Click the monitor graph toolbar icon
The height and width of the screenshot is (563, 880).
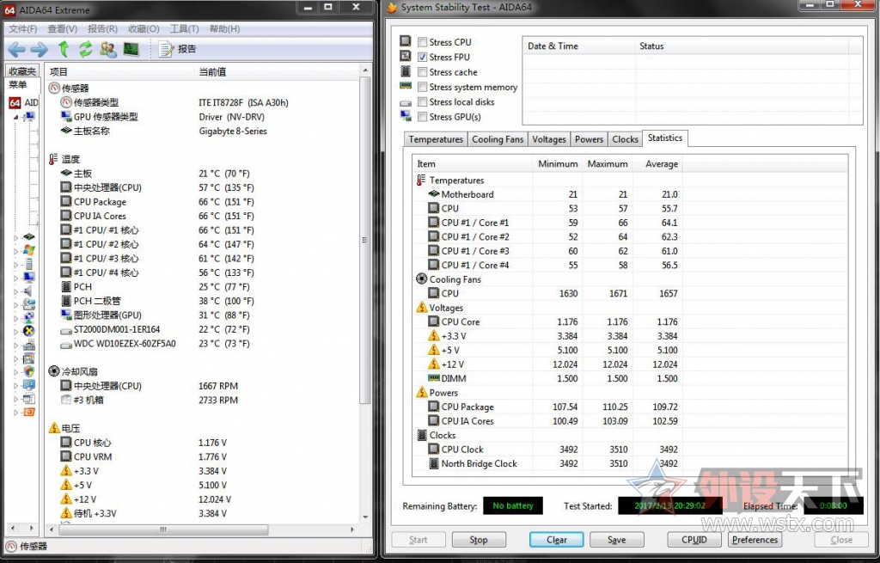point(131,49)
